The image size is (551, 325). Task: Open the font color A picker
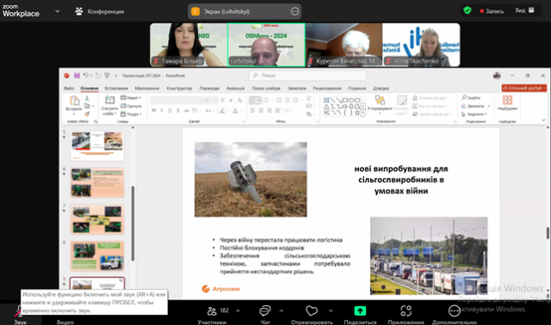[235, 111]
